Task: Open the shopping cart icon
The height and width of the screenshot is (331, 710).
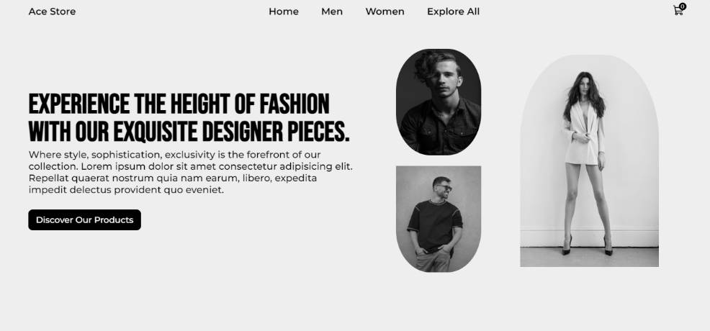Action: point(678,11)
